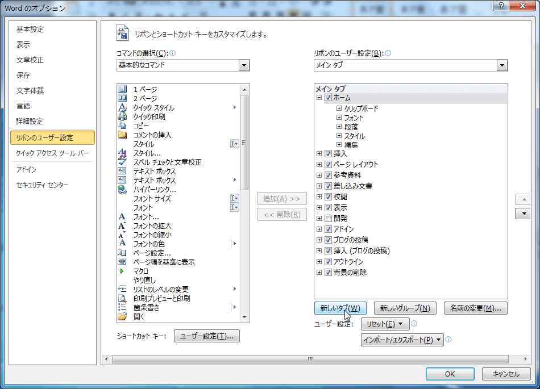
Task: Click the スペル チェックと文章校正 icon
Action: point(122,162)
